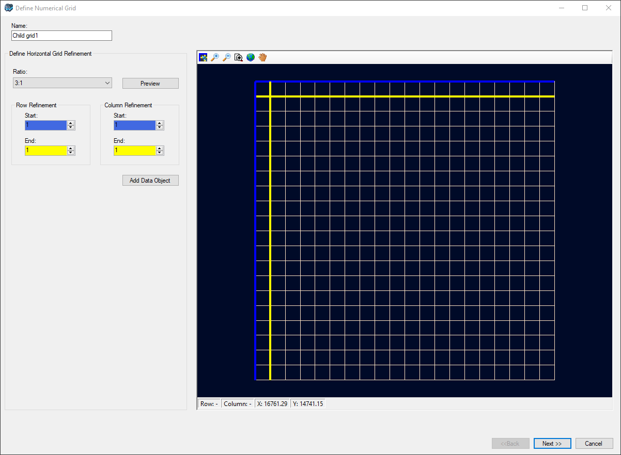
Task: Activate the zoom-to-area tool
Action: pyautogui.click(x=238, y=57)
